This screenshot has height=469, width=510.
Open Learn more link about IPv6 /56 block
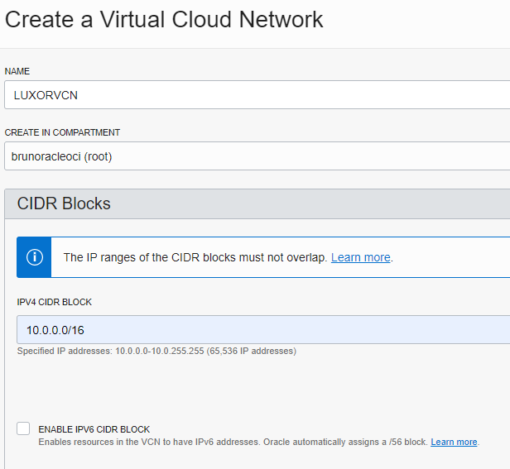point(454,442)
